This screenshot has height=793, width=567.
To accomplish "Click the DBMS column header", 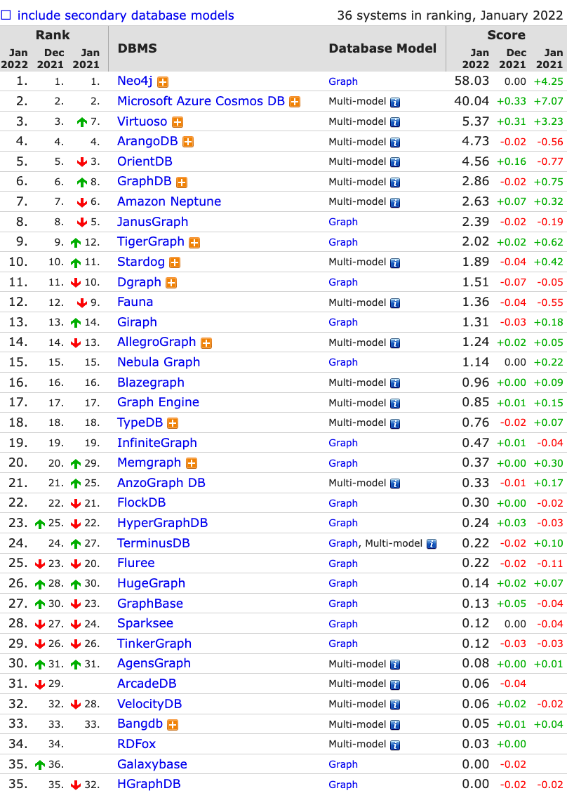I will pyautogui.click(x=137, y=48).
